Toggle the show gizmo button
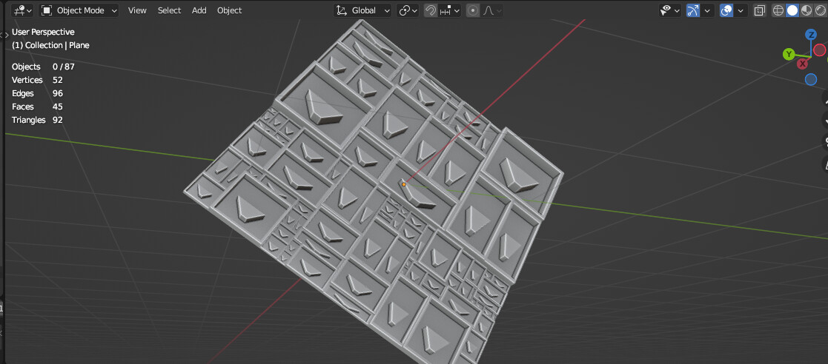This screenshot has width=828, height=364. tap(693, 10)
